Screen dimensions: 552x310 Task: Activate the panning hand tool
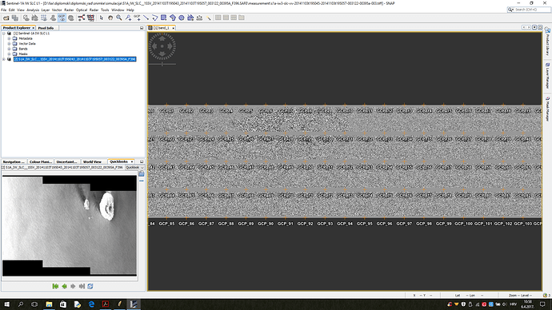coord(110,18)
